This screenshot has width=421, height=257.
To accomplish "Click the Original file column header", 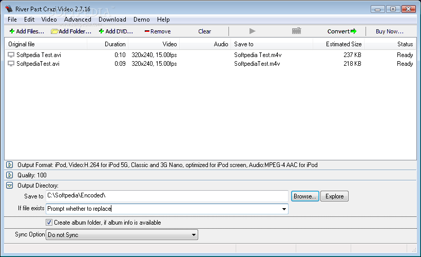I will tap(46, 44).
